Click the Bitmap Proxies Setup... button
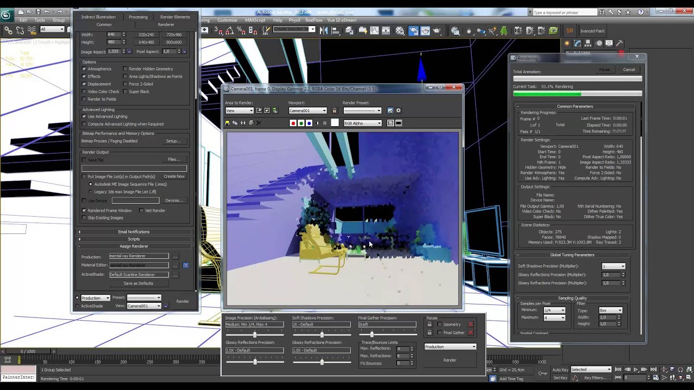The height and width of the screenshot is (390, 694). click(173, 141)
